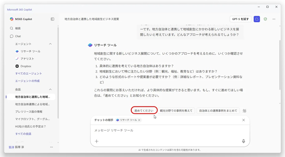Open conversation 地方自治体と連携した地域...
Image resolution: width=285 pixels, height=157 pixels.
32,97
